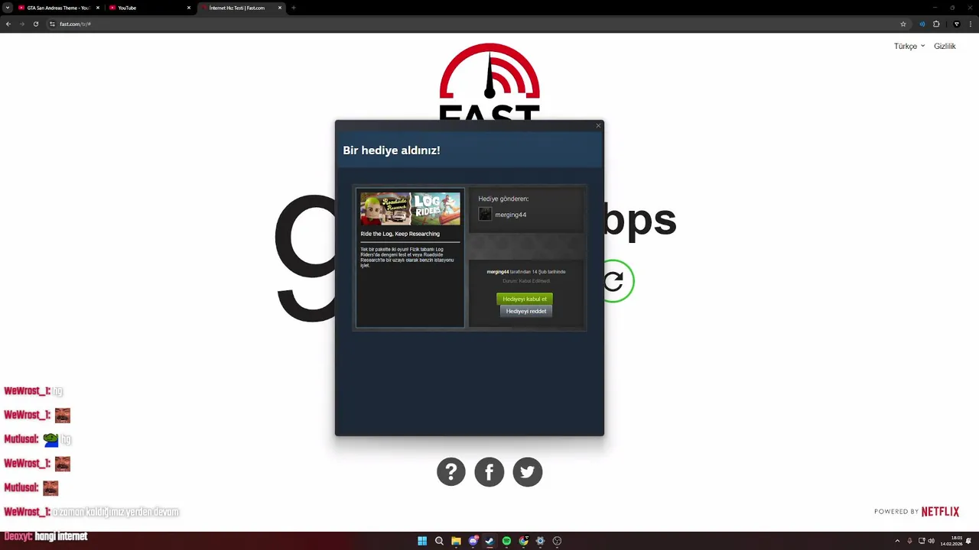Open Windows taskbar search

pos(439,541)
